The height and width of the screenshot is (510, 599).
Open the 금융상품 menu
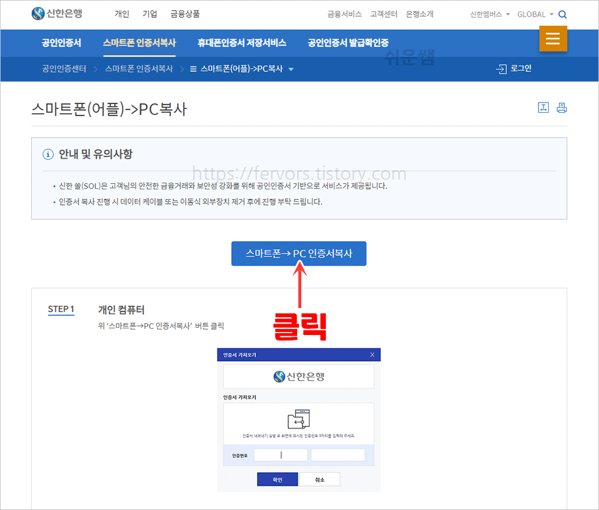tap(185, 14)
